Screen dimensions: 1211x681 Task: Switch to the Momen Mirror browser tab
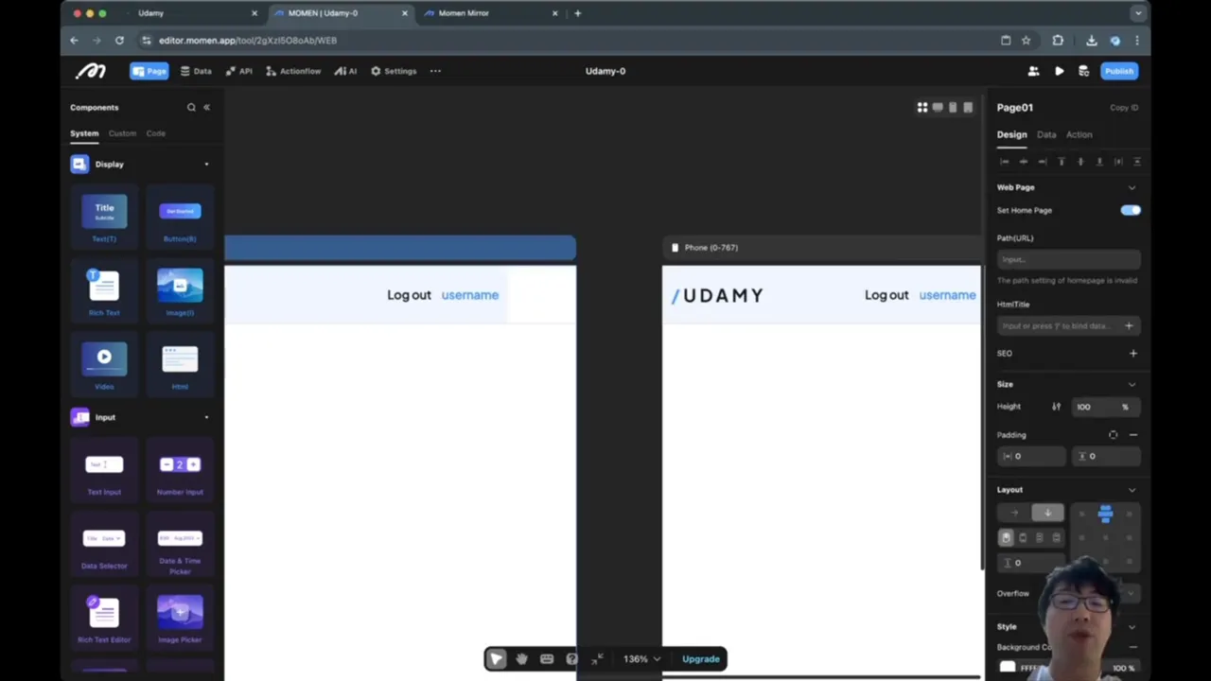coord(464,13)
